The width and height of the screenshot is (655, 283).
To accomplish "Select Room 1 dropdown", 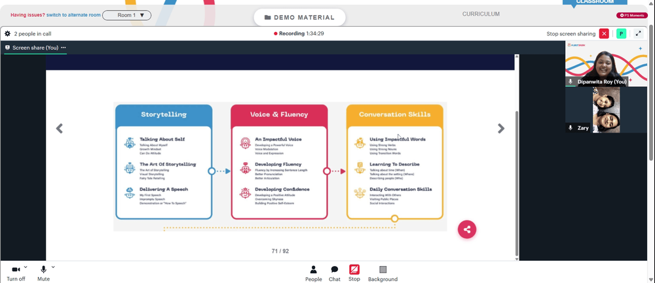I will pos(126,16).
